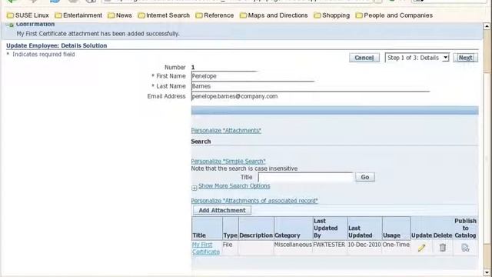Click the Update Employee: Details Solution heading
Screen dimensions: 492x277
click(56, 45)
